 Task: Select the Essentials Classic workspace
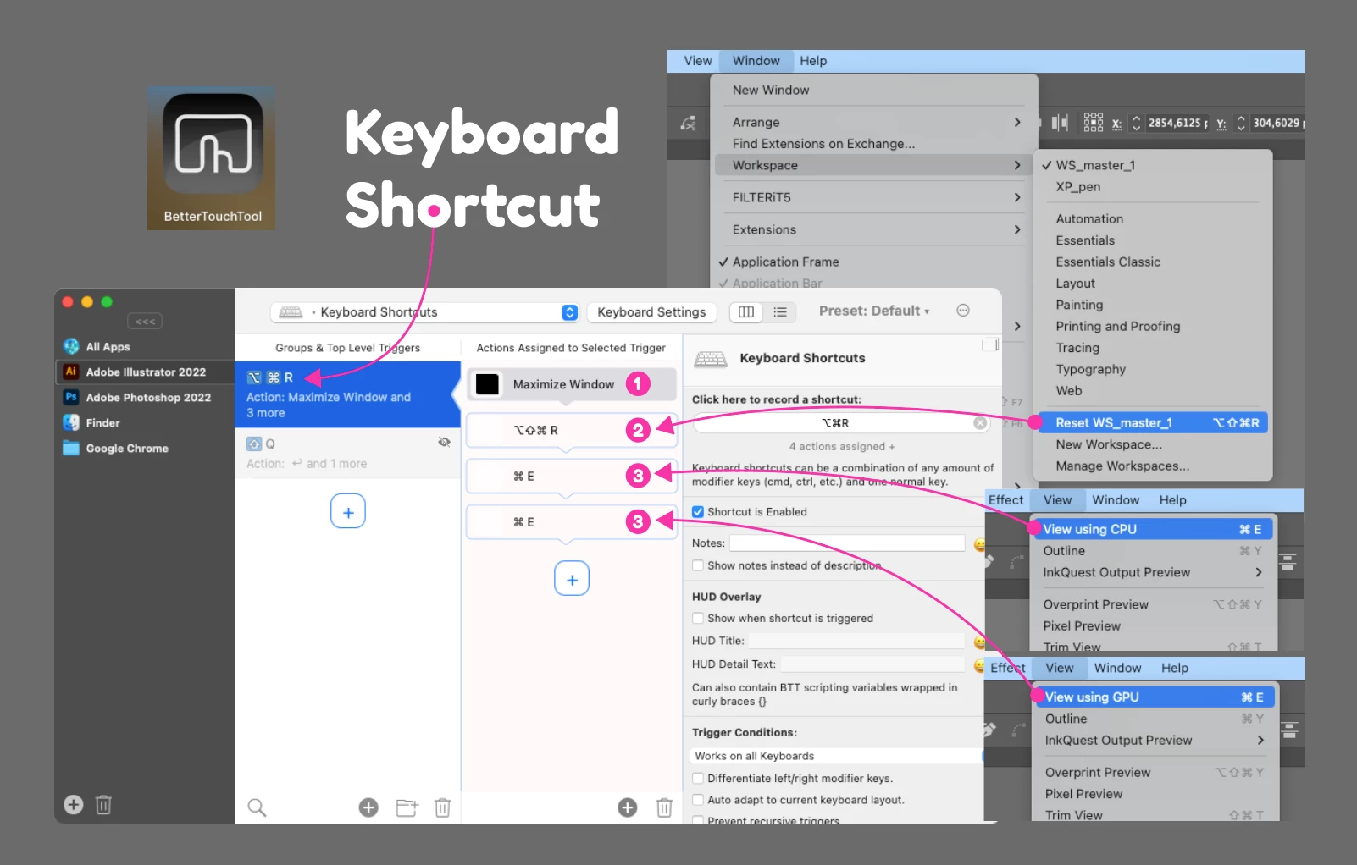[1153, 262]
